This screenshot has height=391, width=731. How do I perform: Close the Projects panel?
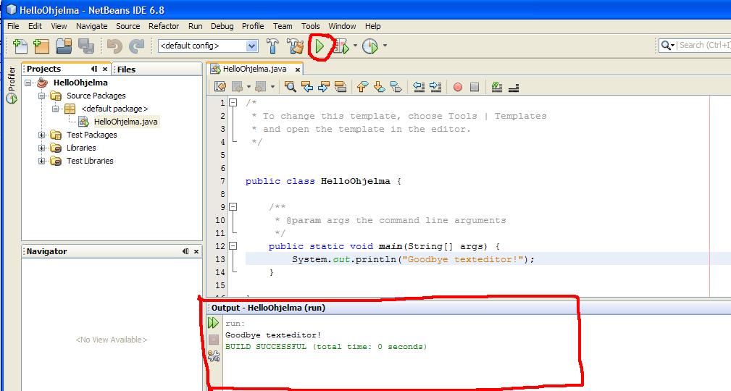coord(105,69)
